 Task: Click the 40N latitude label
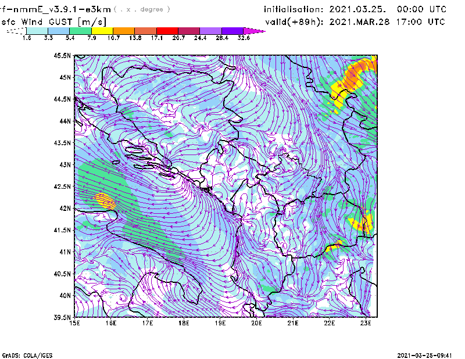(65, 296)
